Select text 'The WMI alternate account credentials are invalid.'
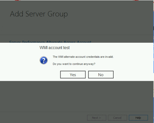Screen dimensions: 154x123 point(83,57)
